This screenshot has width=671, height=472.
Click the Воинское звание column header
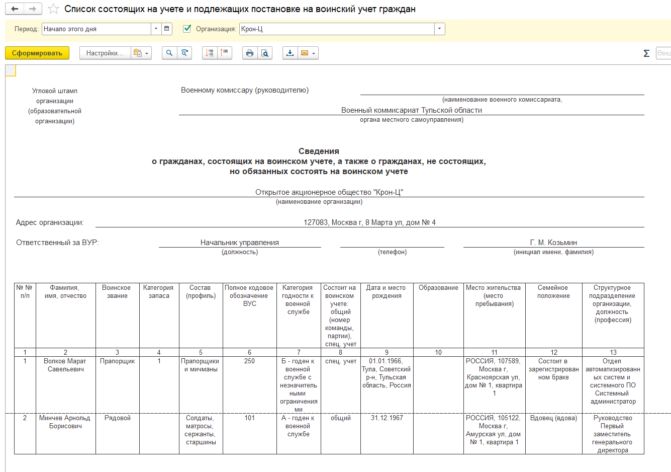coord(118,316)
